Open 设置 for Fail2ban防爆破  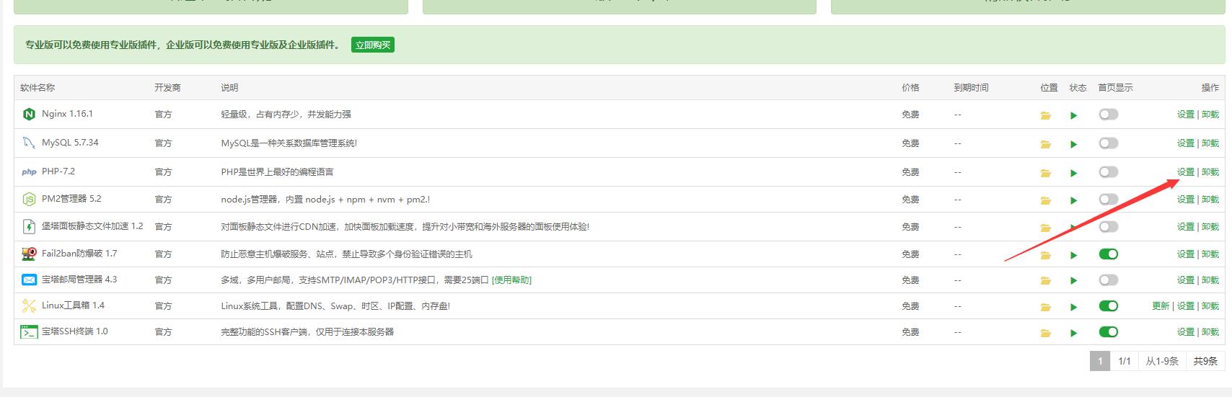[1186, 254]
